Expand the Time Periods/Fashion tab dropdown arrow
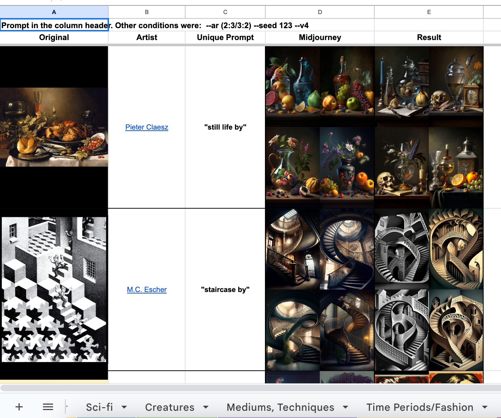 485,407
